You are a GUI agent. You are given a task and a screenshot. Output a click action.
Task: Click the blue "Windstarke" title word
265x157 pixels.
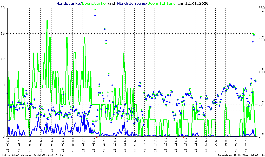(68, 3)
